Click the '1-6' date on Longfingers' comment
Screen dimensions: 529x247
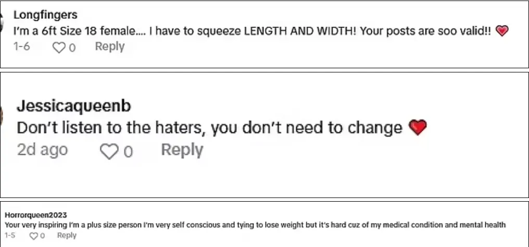[x=21, y=46]
